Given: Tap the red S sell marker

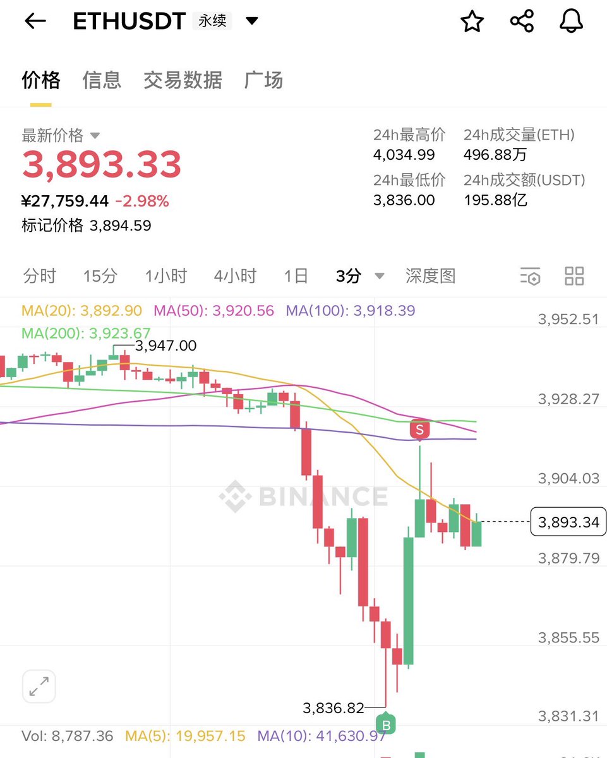Looking at the screenshot, I should 419,429.
